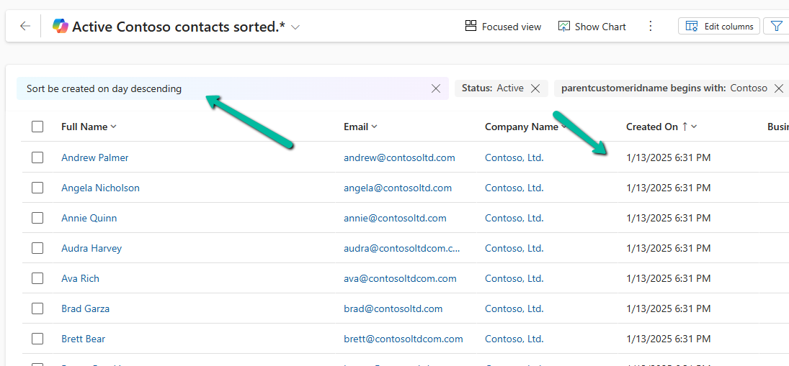This screenshot has width=789, height=366.
Task: Click the back arrow icon
Action: (x=25, y=27)
